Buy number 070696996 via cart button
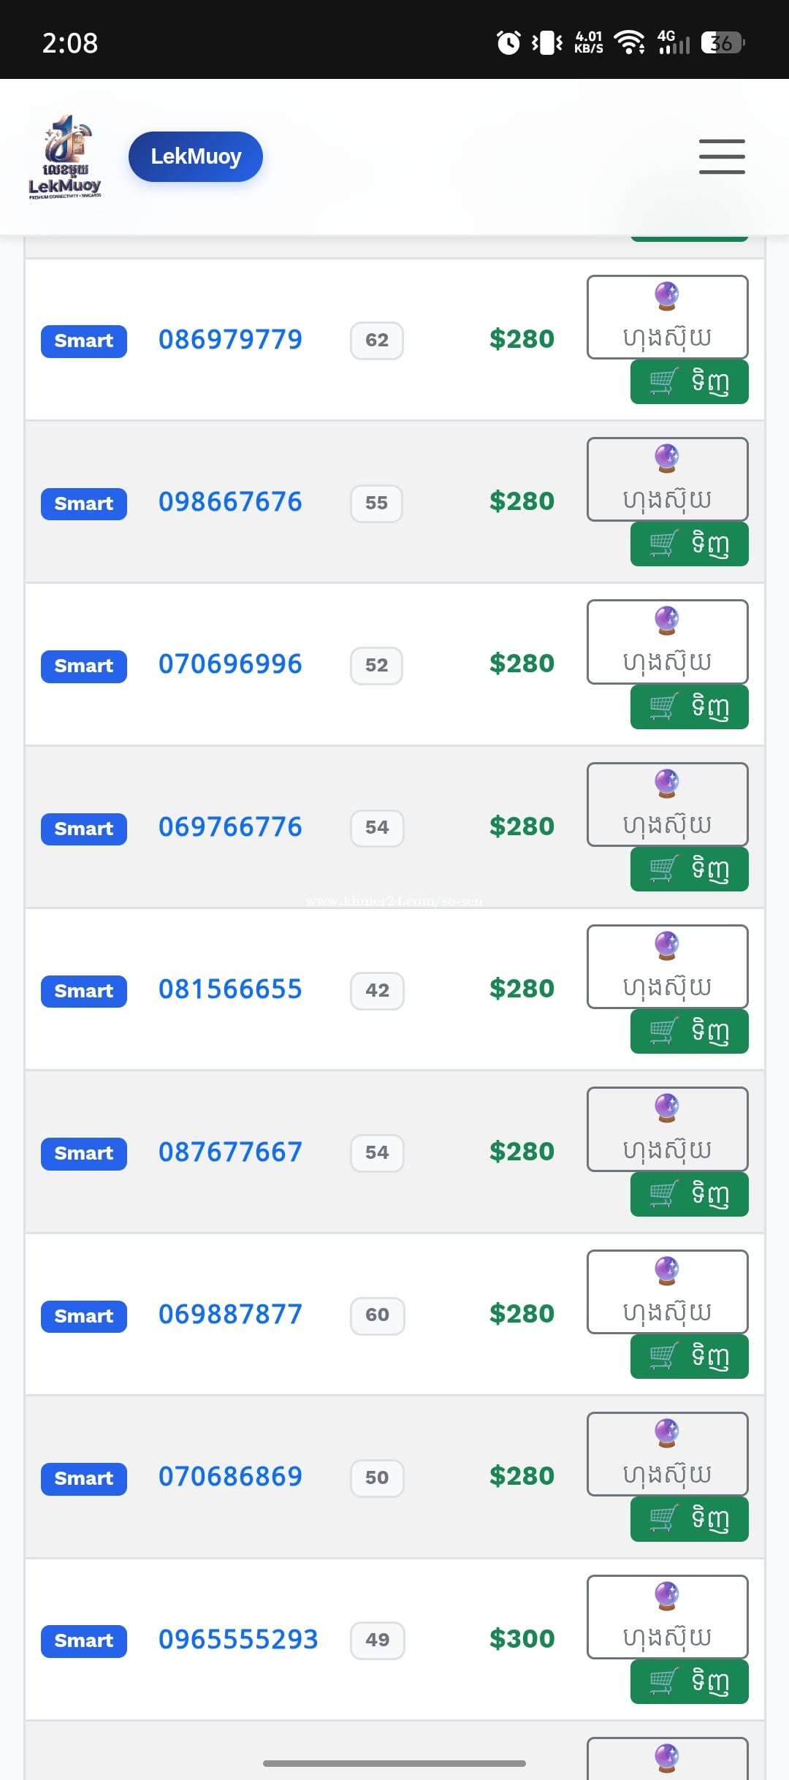This screenshot has width=789, height=1780. point(690,707)
